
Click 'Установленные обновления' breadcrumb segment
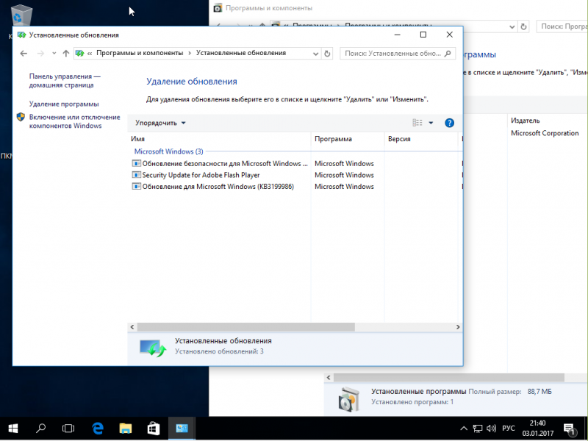point(241,53)
